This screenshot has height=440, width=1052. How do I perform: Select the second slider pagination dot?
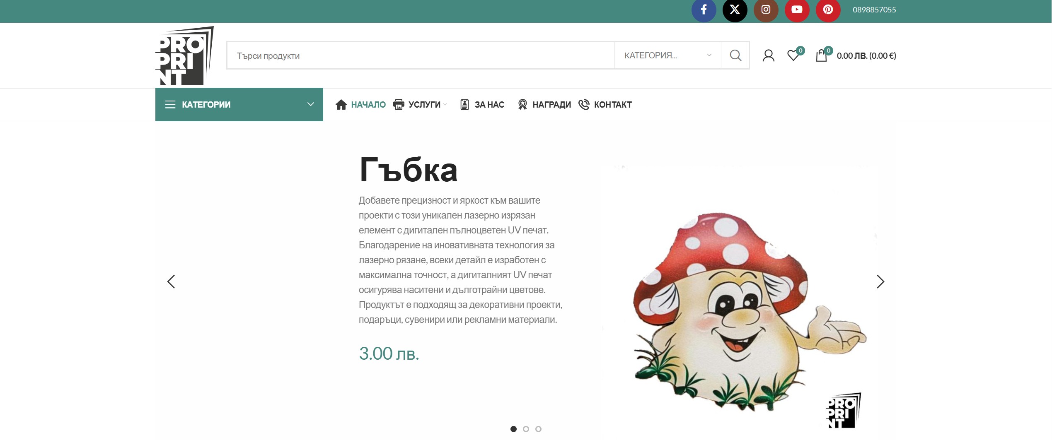click(x=526, y=429)
